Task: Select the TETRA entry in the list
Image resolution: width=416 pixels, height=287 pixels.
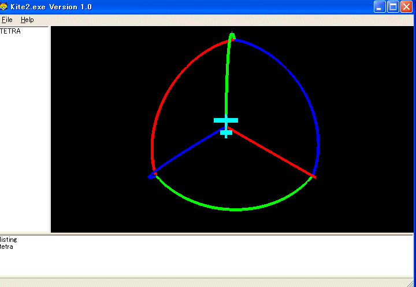Action: [10, 31]
